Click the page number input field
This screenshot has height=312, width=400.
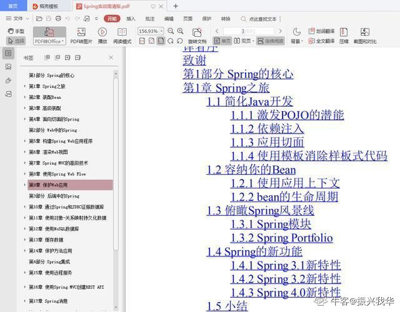tap(249, 31)
